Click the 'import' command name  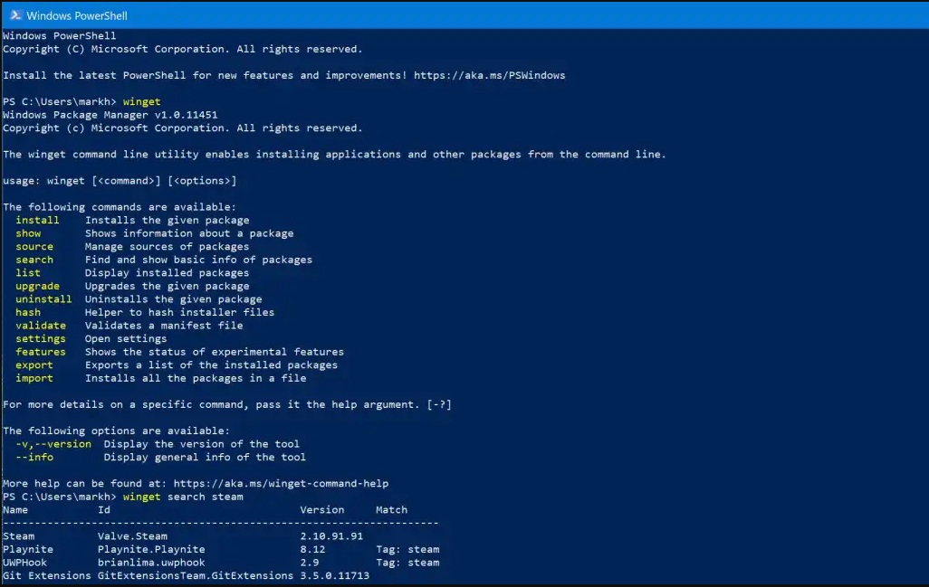[x=34, y=378]
